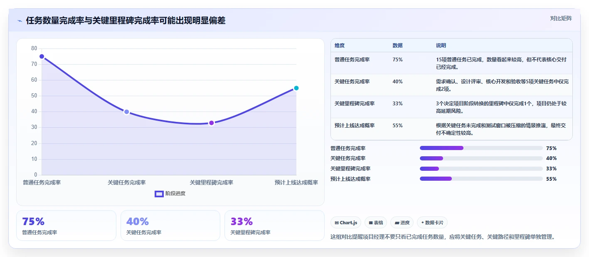This screenshot has height=257, width=589.
Task: Click the 普通任务完成率 data point on chart
Action: click(x=42, y=56)
